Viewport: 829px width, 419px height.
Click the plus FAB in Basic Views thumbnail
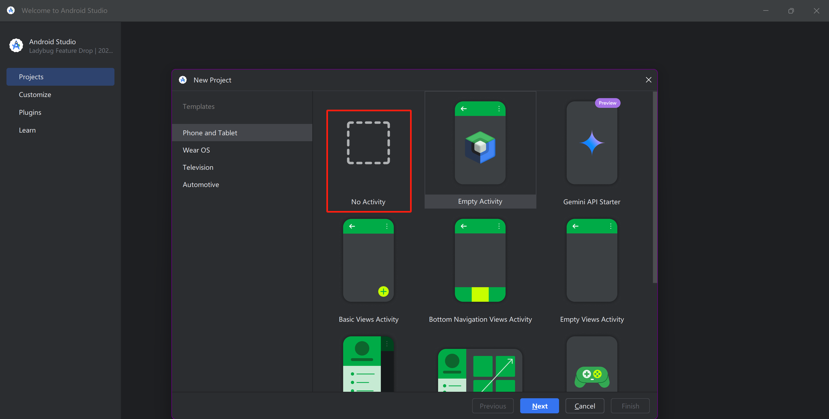383,292
